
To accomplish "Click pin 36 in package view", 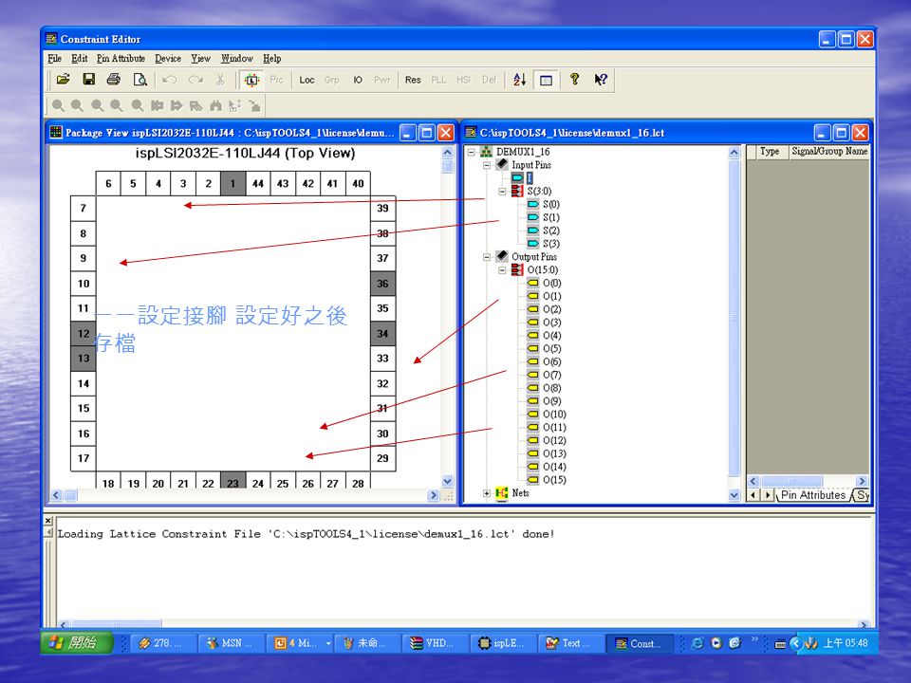I will tap(382, 284).
